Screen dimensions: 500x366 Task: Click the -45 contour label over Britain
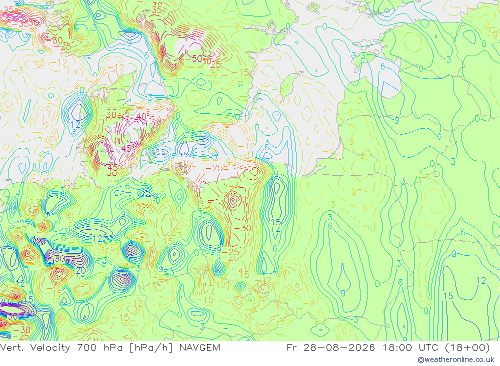(x=122, y=149)
